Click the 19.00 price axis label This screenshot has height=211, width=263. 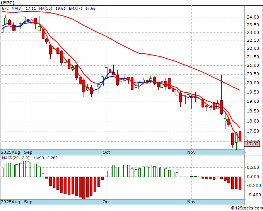[253, 101]
